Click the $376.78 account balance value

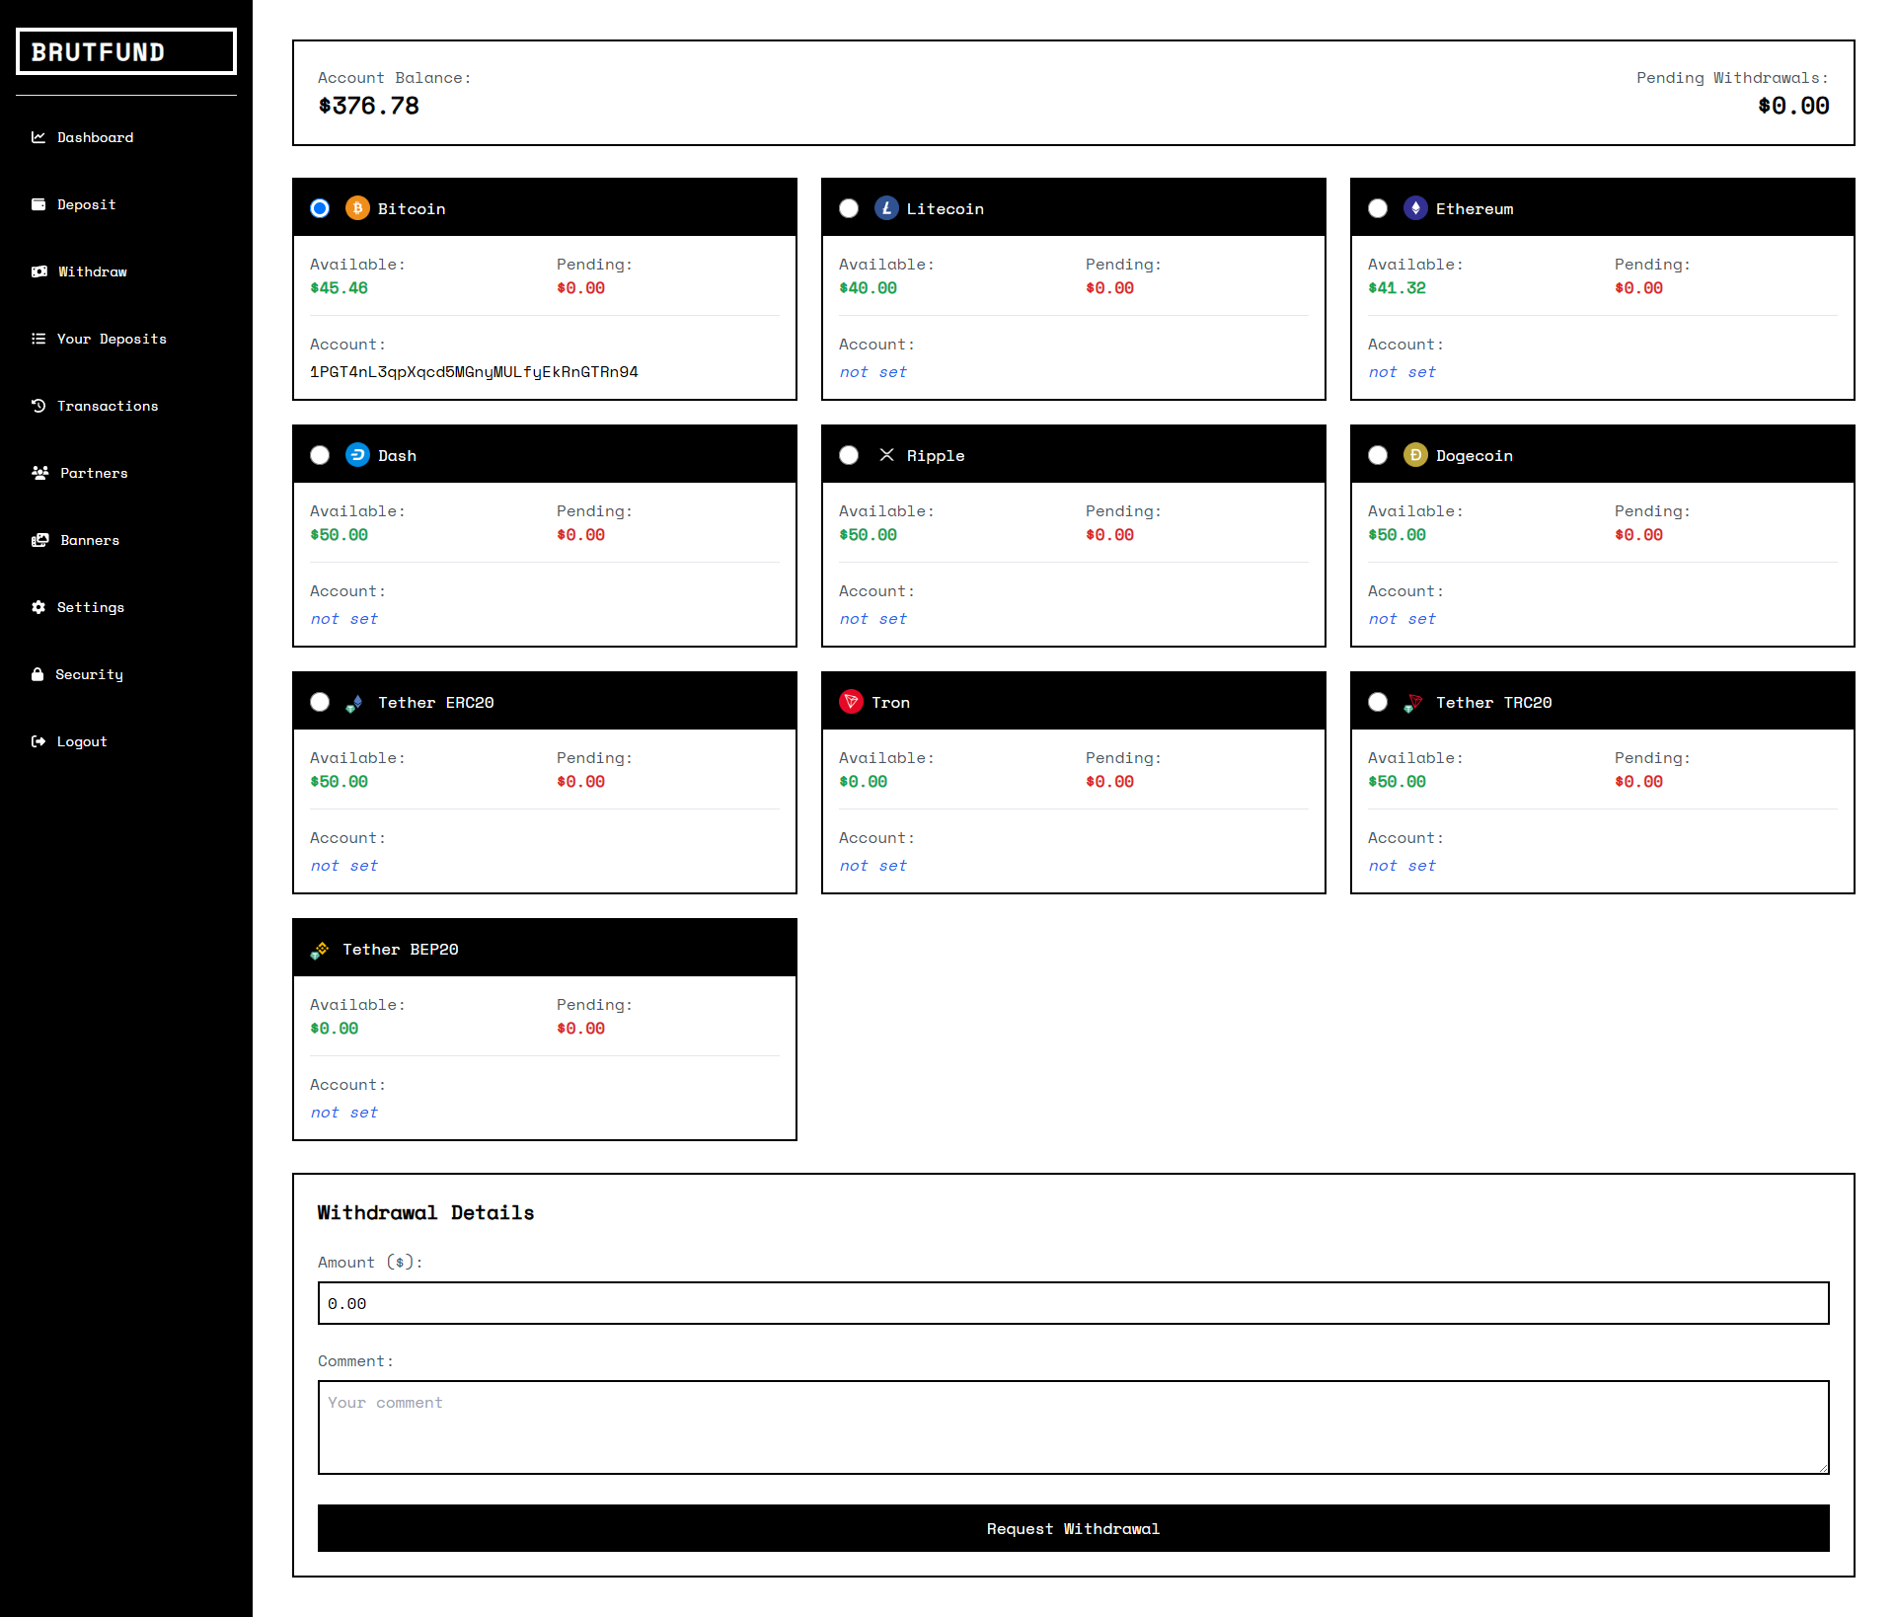pyautogui.click(x=368, y=106)
